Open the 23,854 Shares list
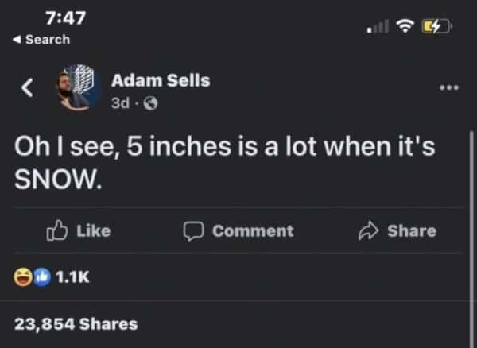 (x=76, y=323)
